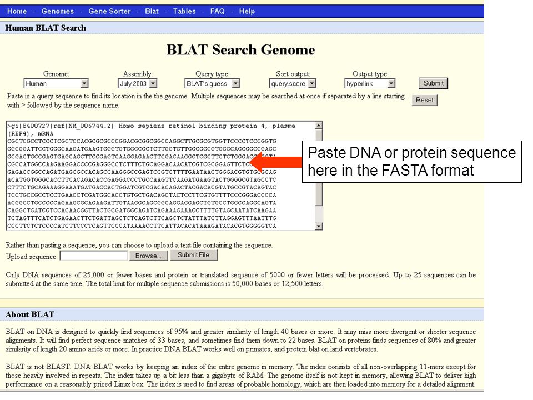Image resolution: width=533 pixels, height=400 pixels.
Task: Click inside the Upload sequence text field
Action: coord(94,256)
